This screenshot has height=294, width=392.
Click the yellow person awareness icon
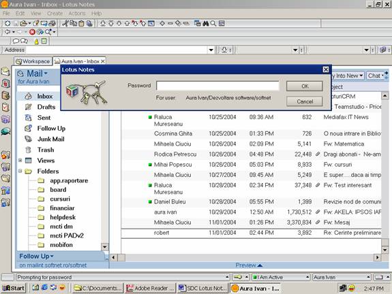point(37,42)
